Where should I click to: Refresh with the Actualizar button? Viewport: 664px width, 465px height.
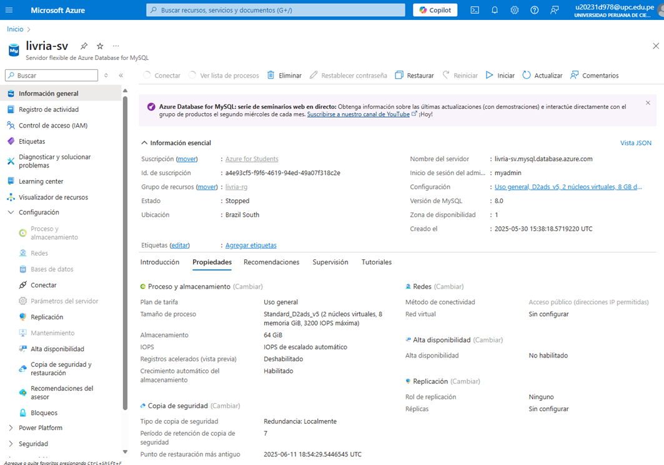point(542,76)
